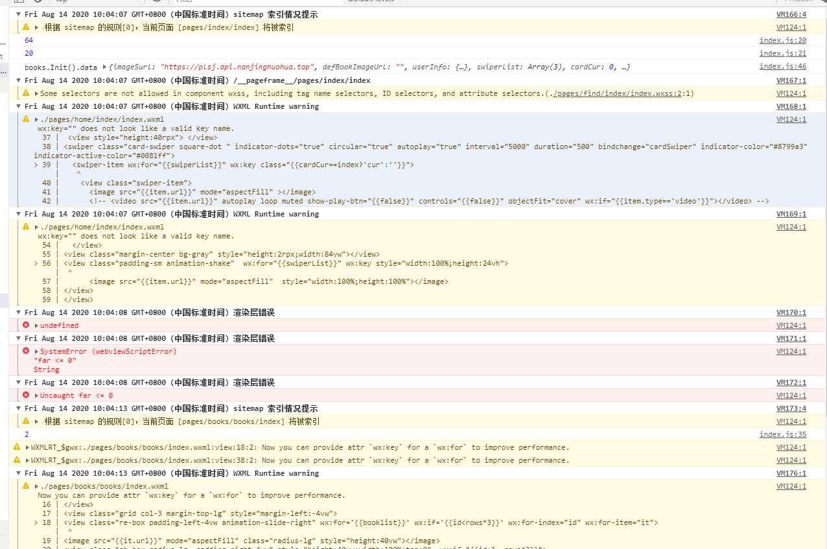
Task: Collapse the WXML Runtime warning group VM168:1
Action: tap(19, 106)
